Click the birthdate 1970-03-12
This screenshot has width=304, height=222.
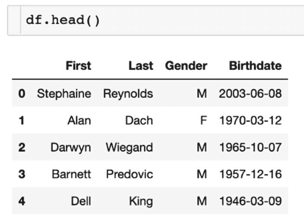pos(251,120)
